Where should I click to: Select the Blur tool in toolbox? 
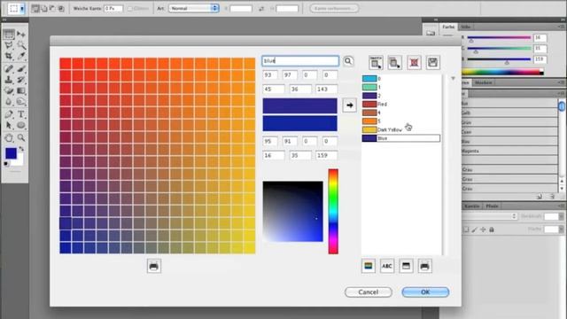[x=9, y=102]
